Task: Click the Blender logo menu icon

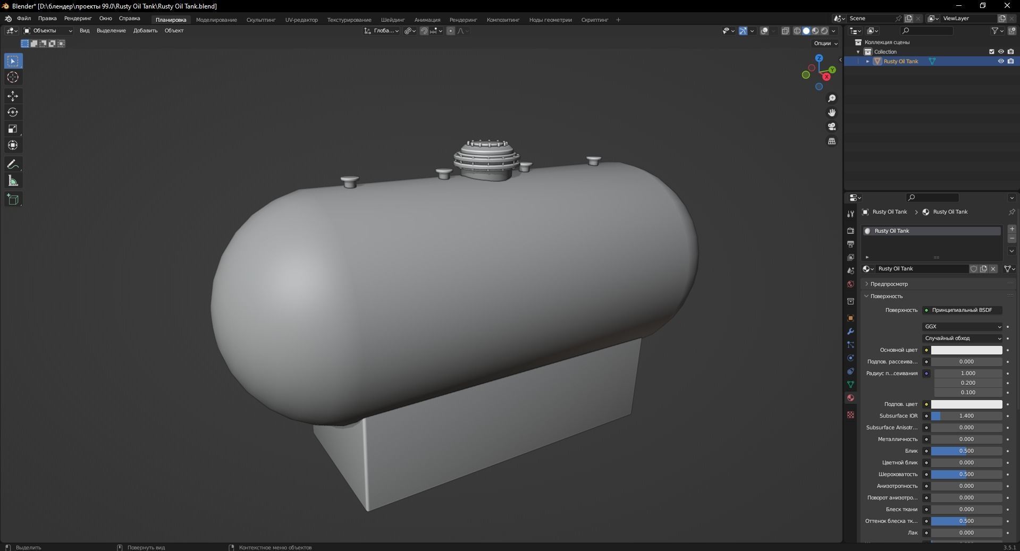Action: pyautogui.click(x=8, y=19)
